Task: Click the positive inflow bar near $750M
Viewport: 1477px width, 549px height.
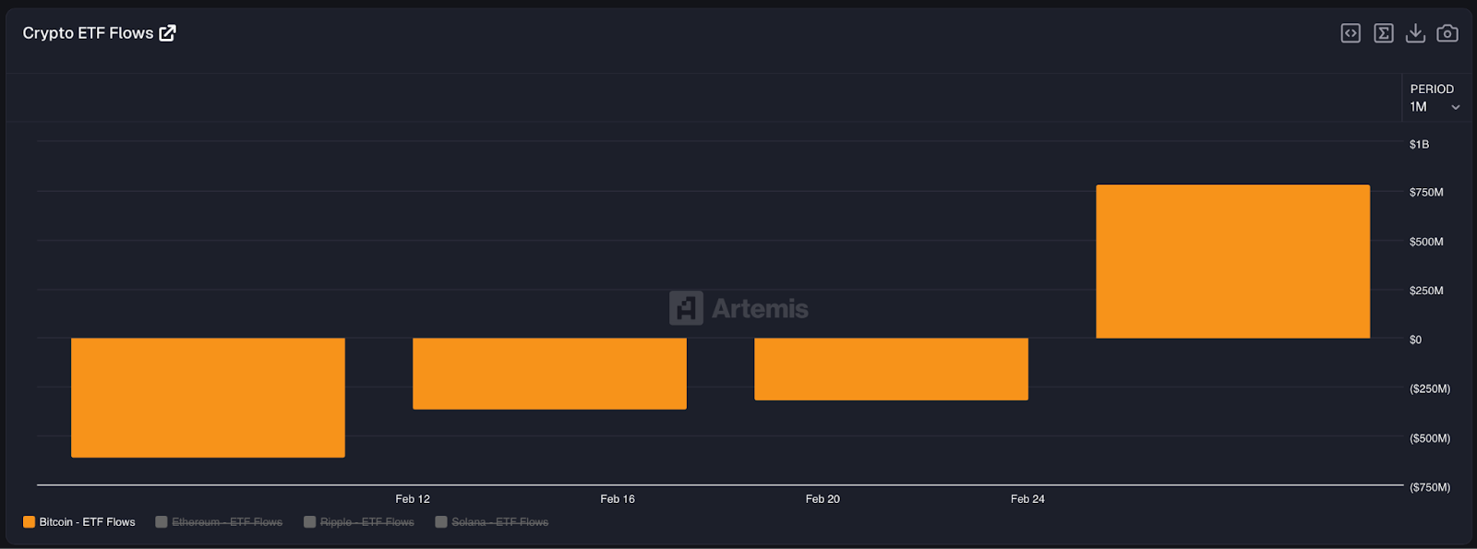Action: [x=1232, y=261]
